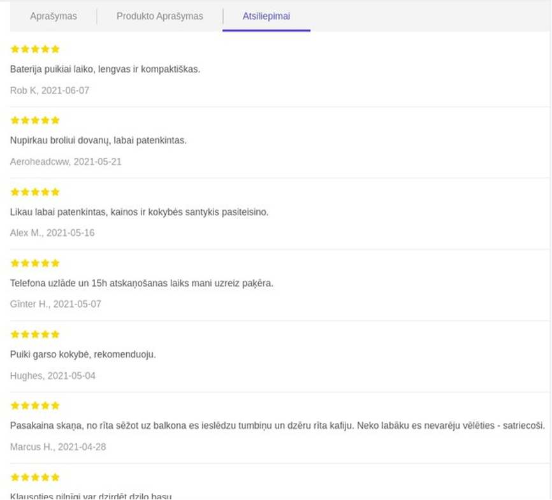Click review starting 'Pasakaina skaņa'
This screenshot has height=500, width=552.
pyautogui.click(x=277, y=425)
